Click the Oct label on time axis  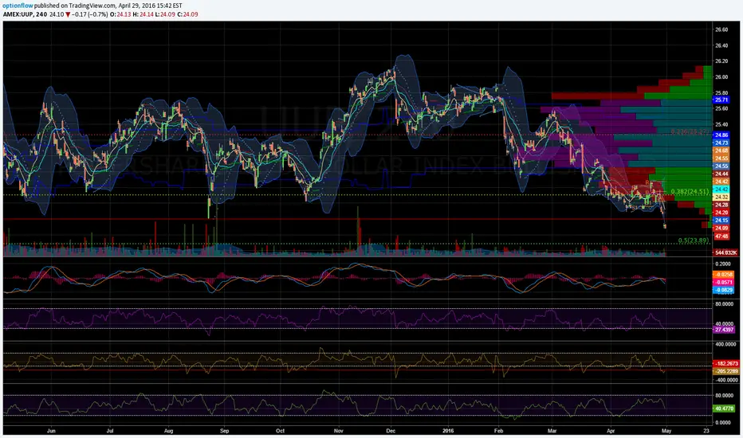pyautogui.click(x=280, y=431)
